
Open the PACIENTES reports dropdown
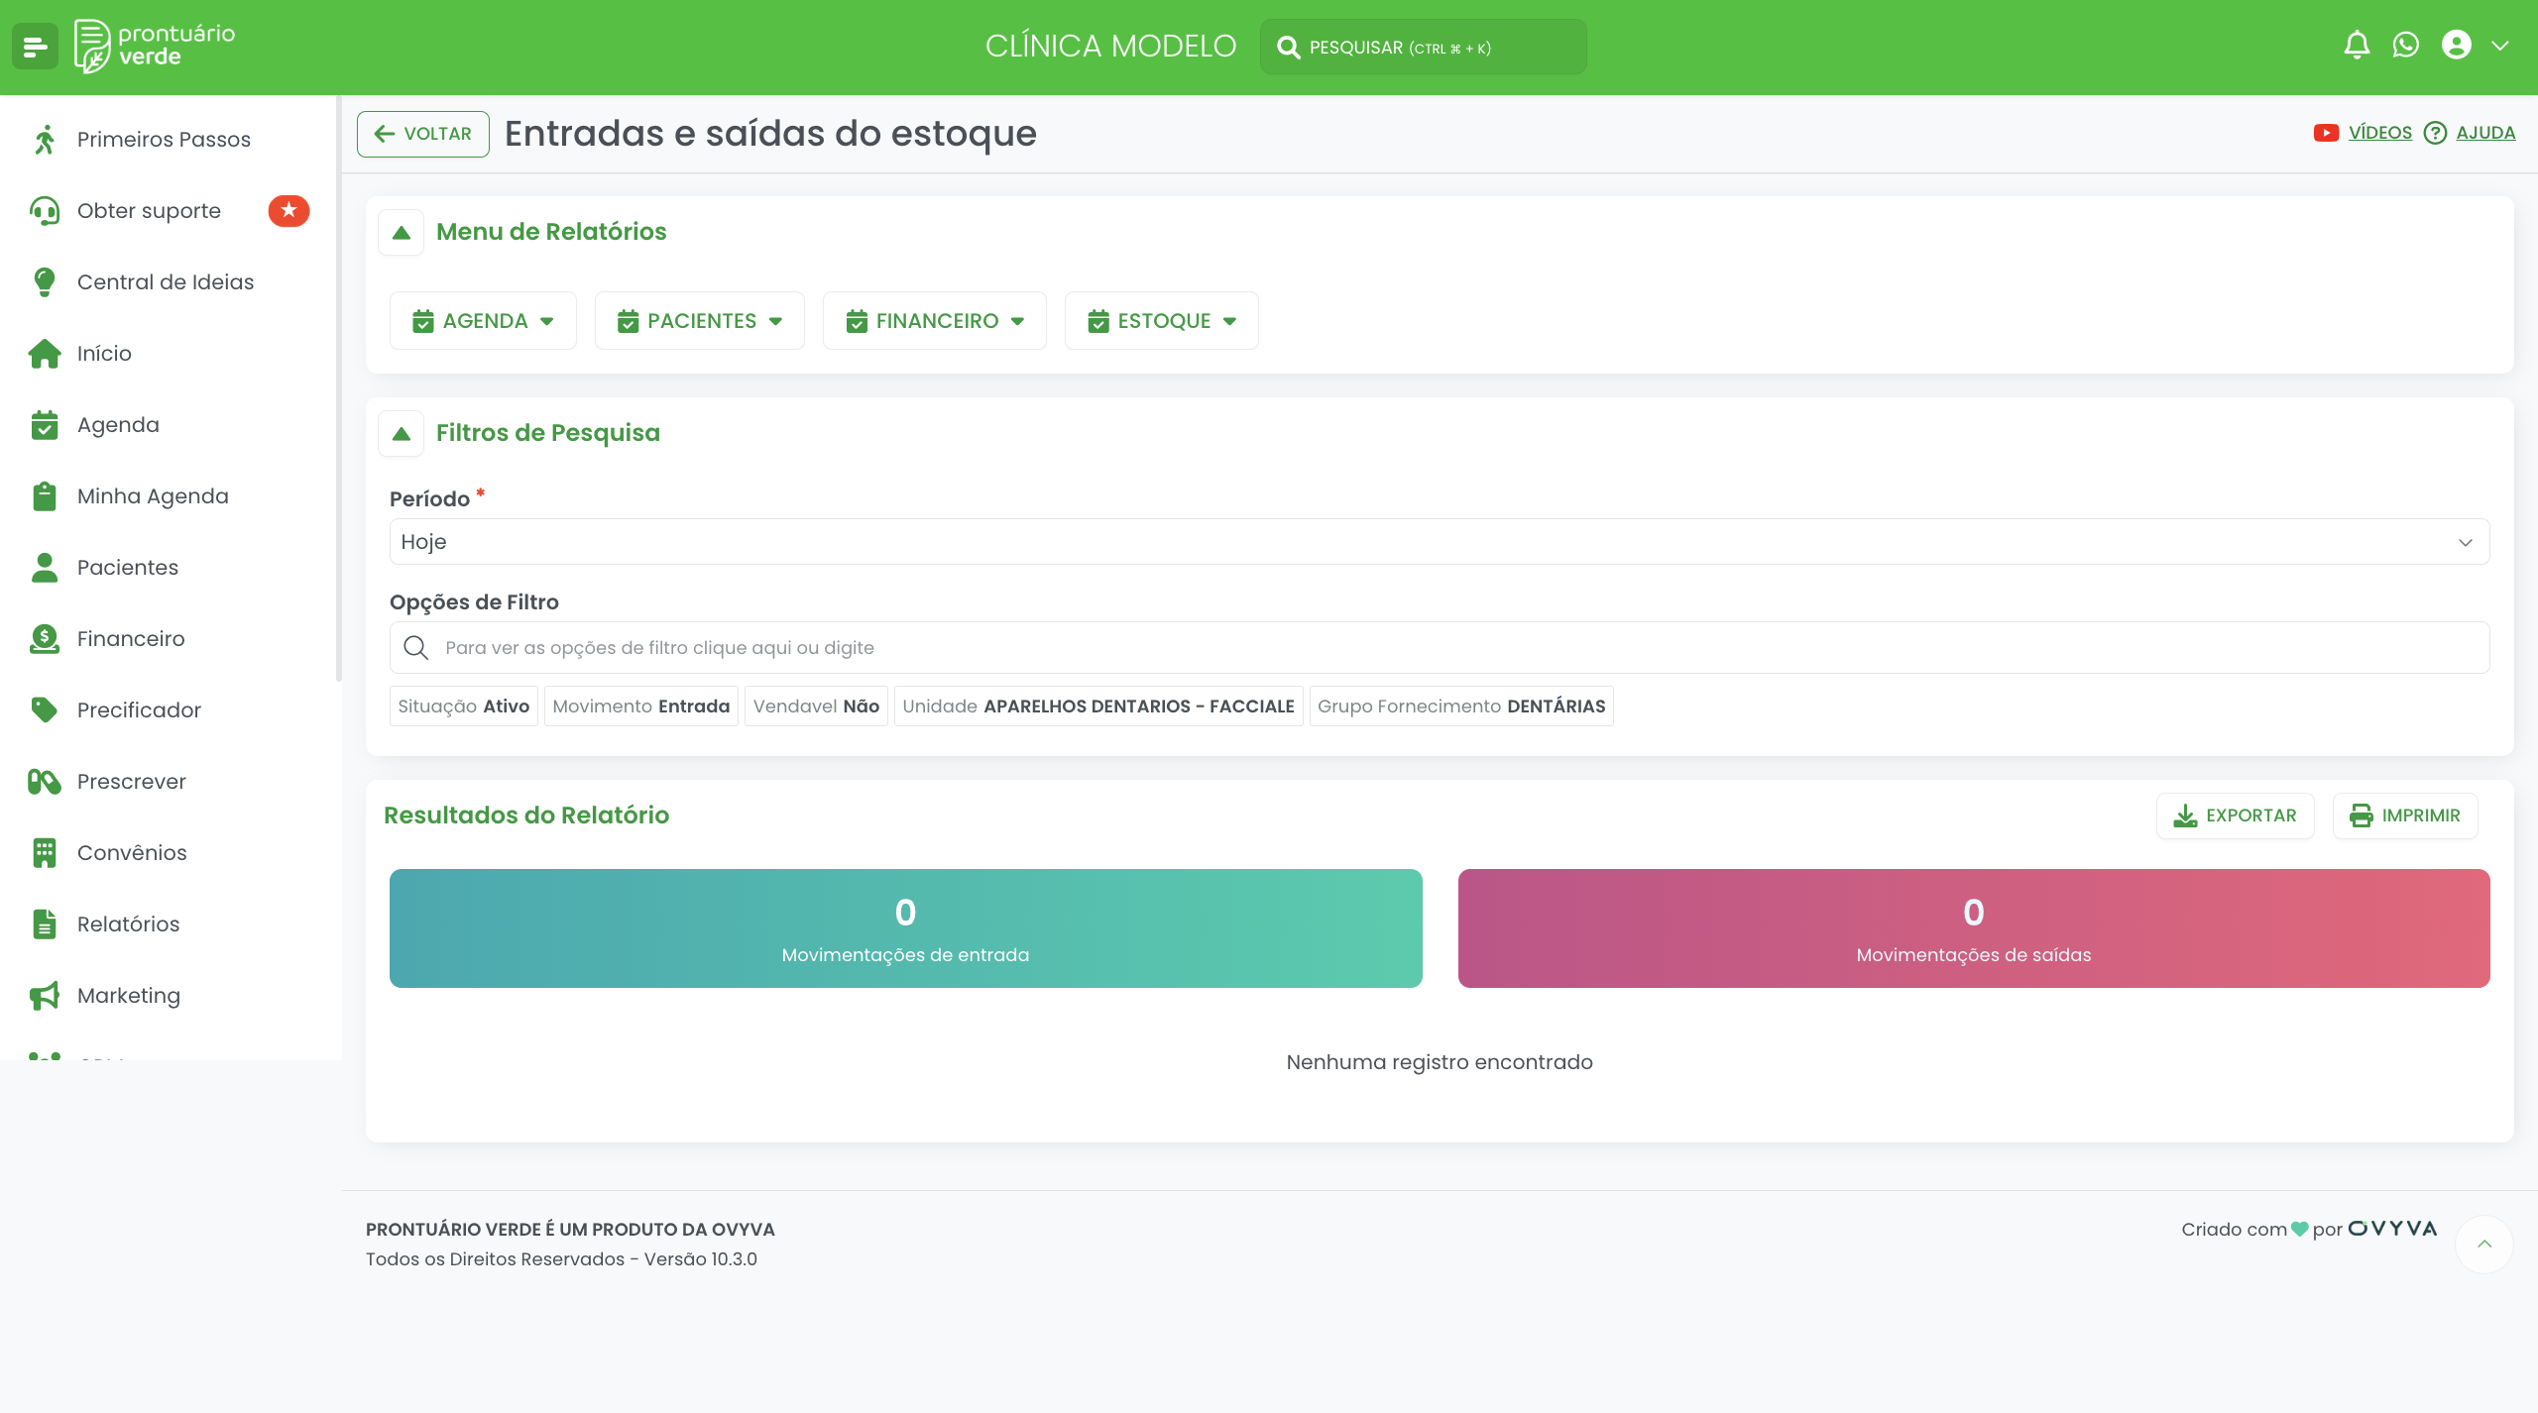[x=699, y=321]
